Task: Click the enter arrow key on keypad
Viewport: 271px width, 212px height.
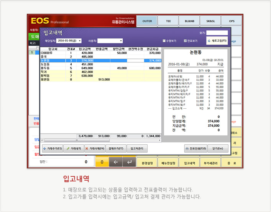Action: (x=129, y=162)
